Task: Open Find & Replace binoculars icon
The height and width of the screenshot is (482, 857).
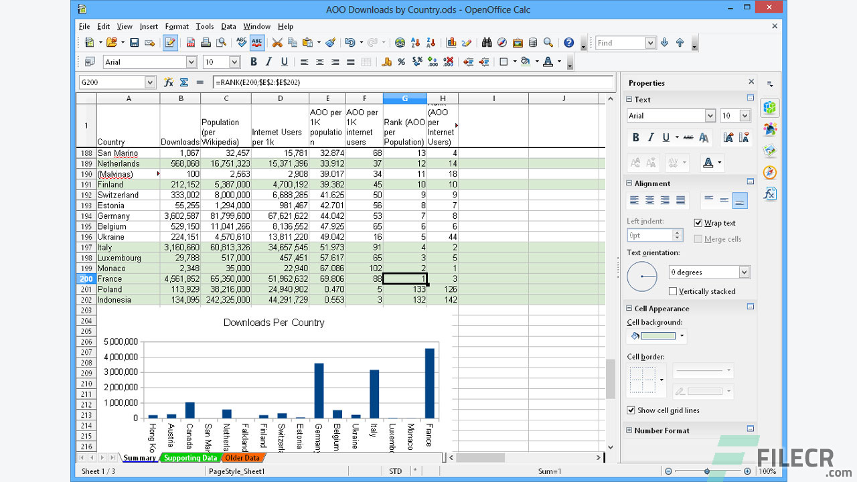Action: [x=487, y=43]
